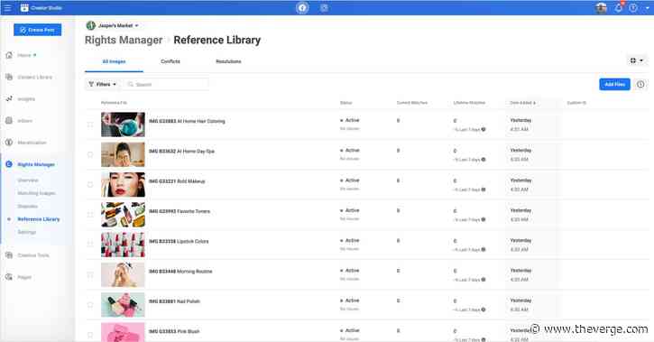The height and width of the screenshot is (342, 654).
Task: Open the Morning Routine thumbnail
Action: pos(123,274)
